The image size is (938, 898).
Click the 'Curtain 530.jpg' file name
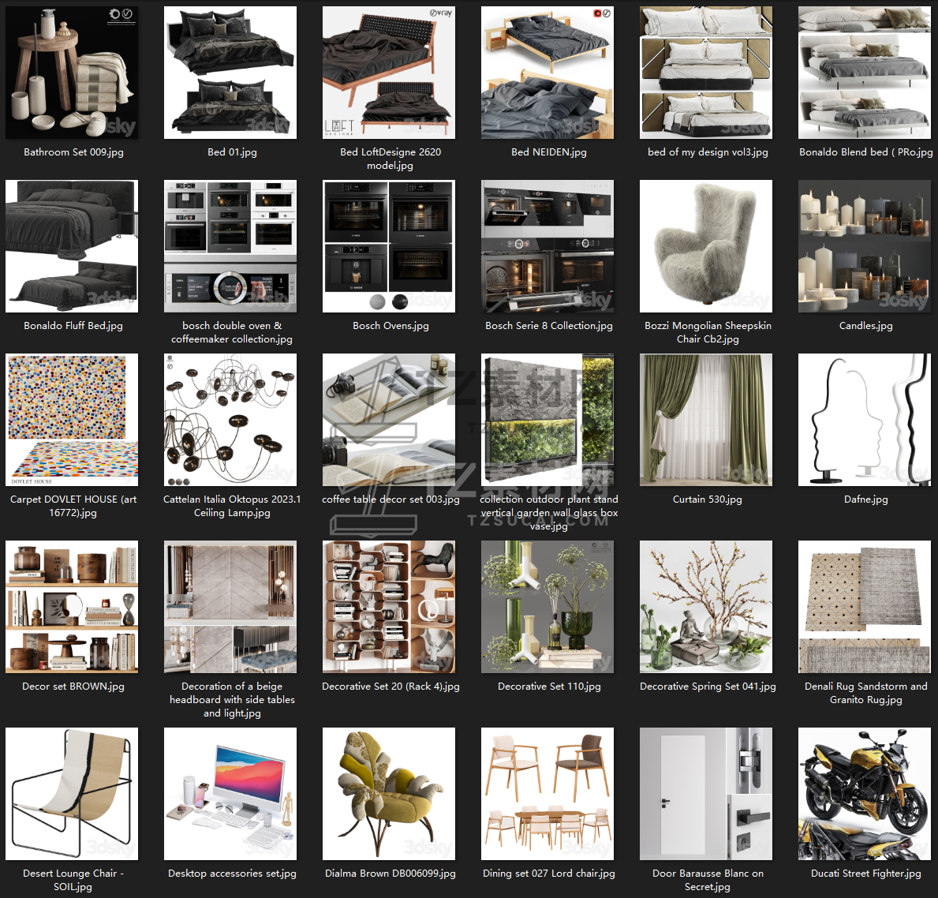[x=707, y=499]
